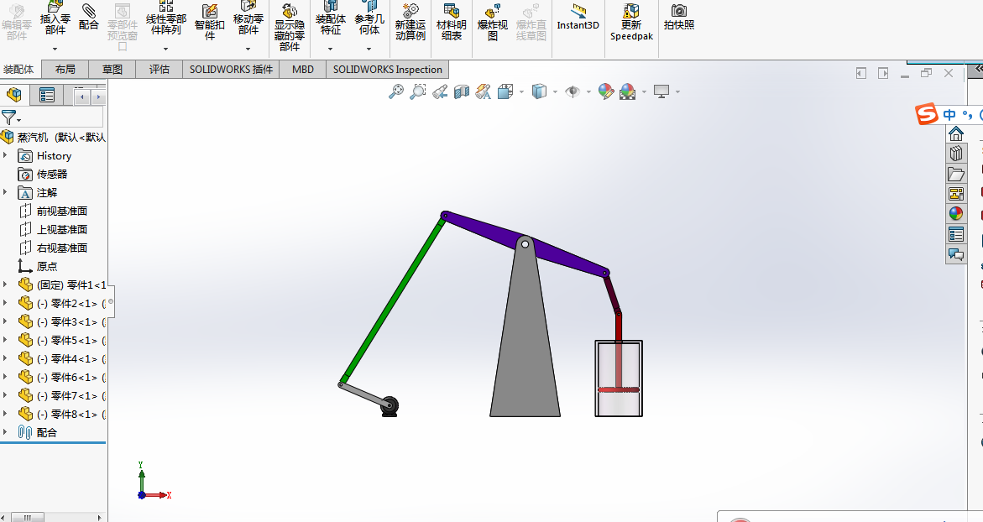Select 前视基准面 plane in tree

tap(61, 211)
